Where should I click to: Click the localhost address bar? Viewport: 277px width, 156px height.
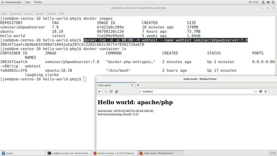coord(194,92)
